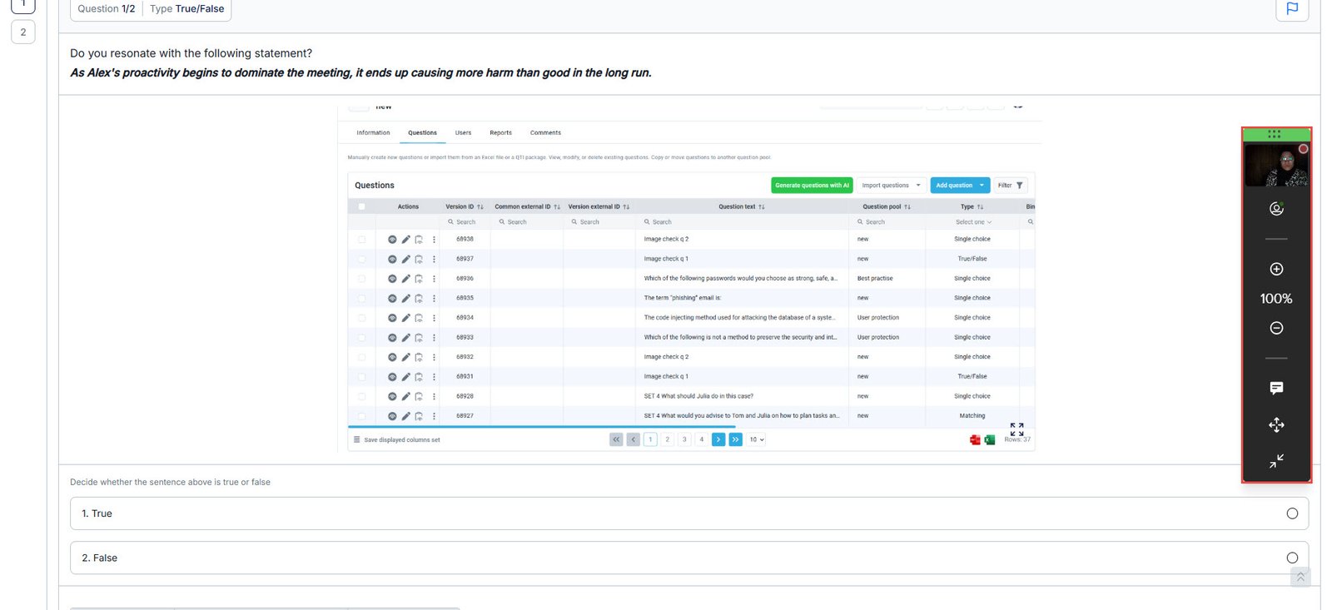
Task: Switch to the Reports tab
Action: click(x=500, y=133)
